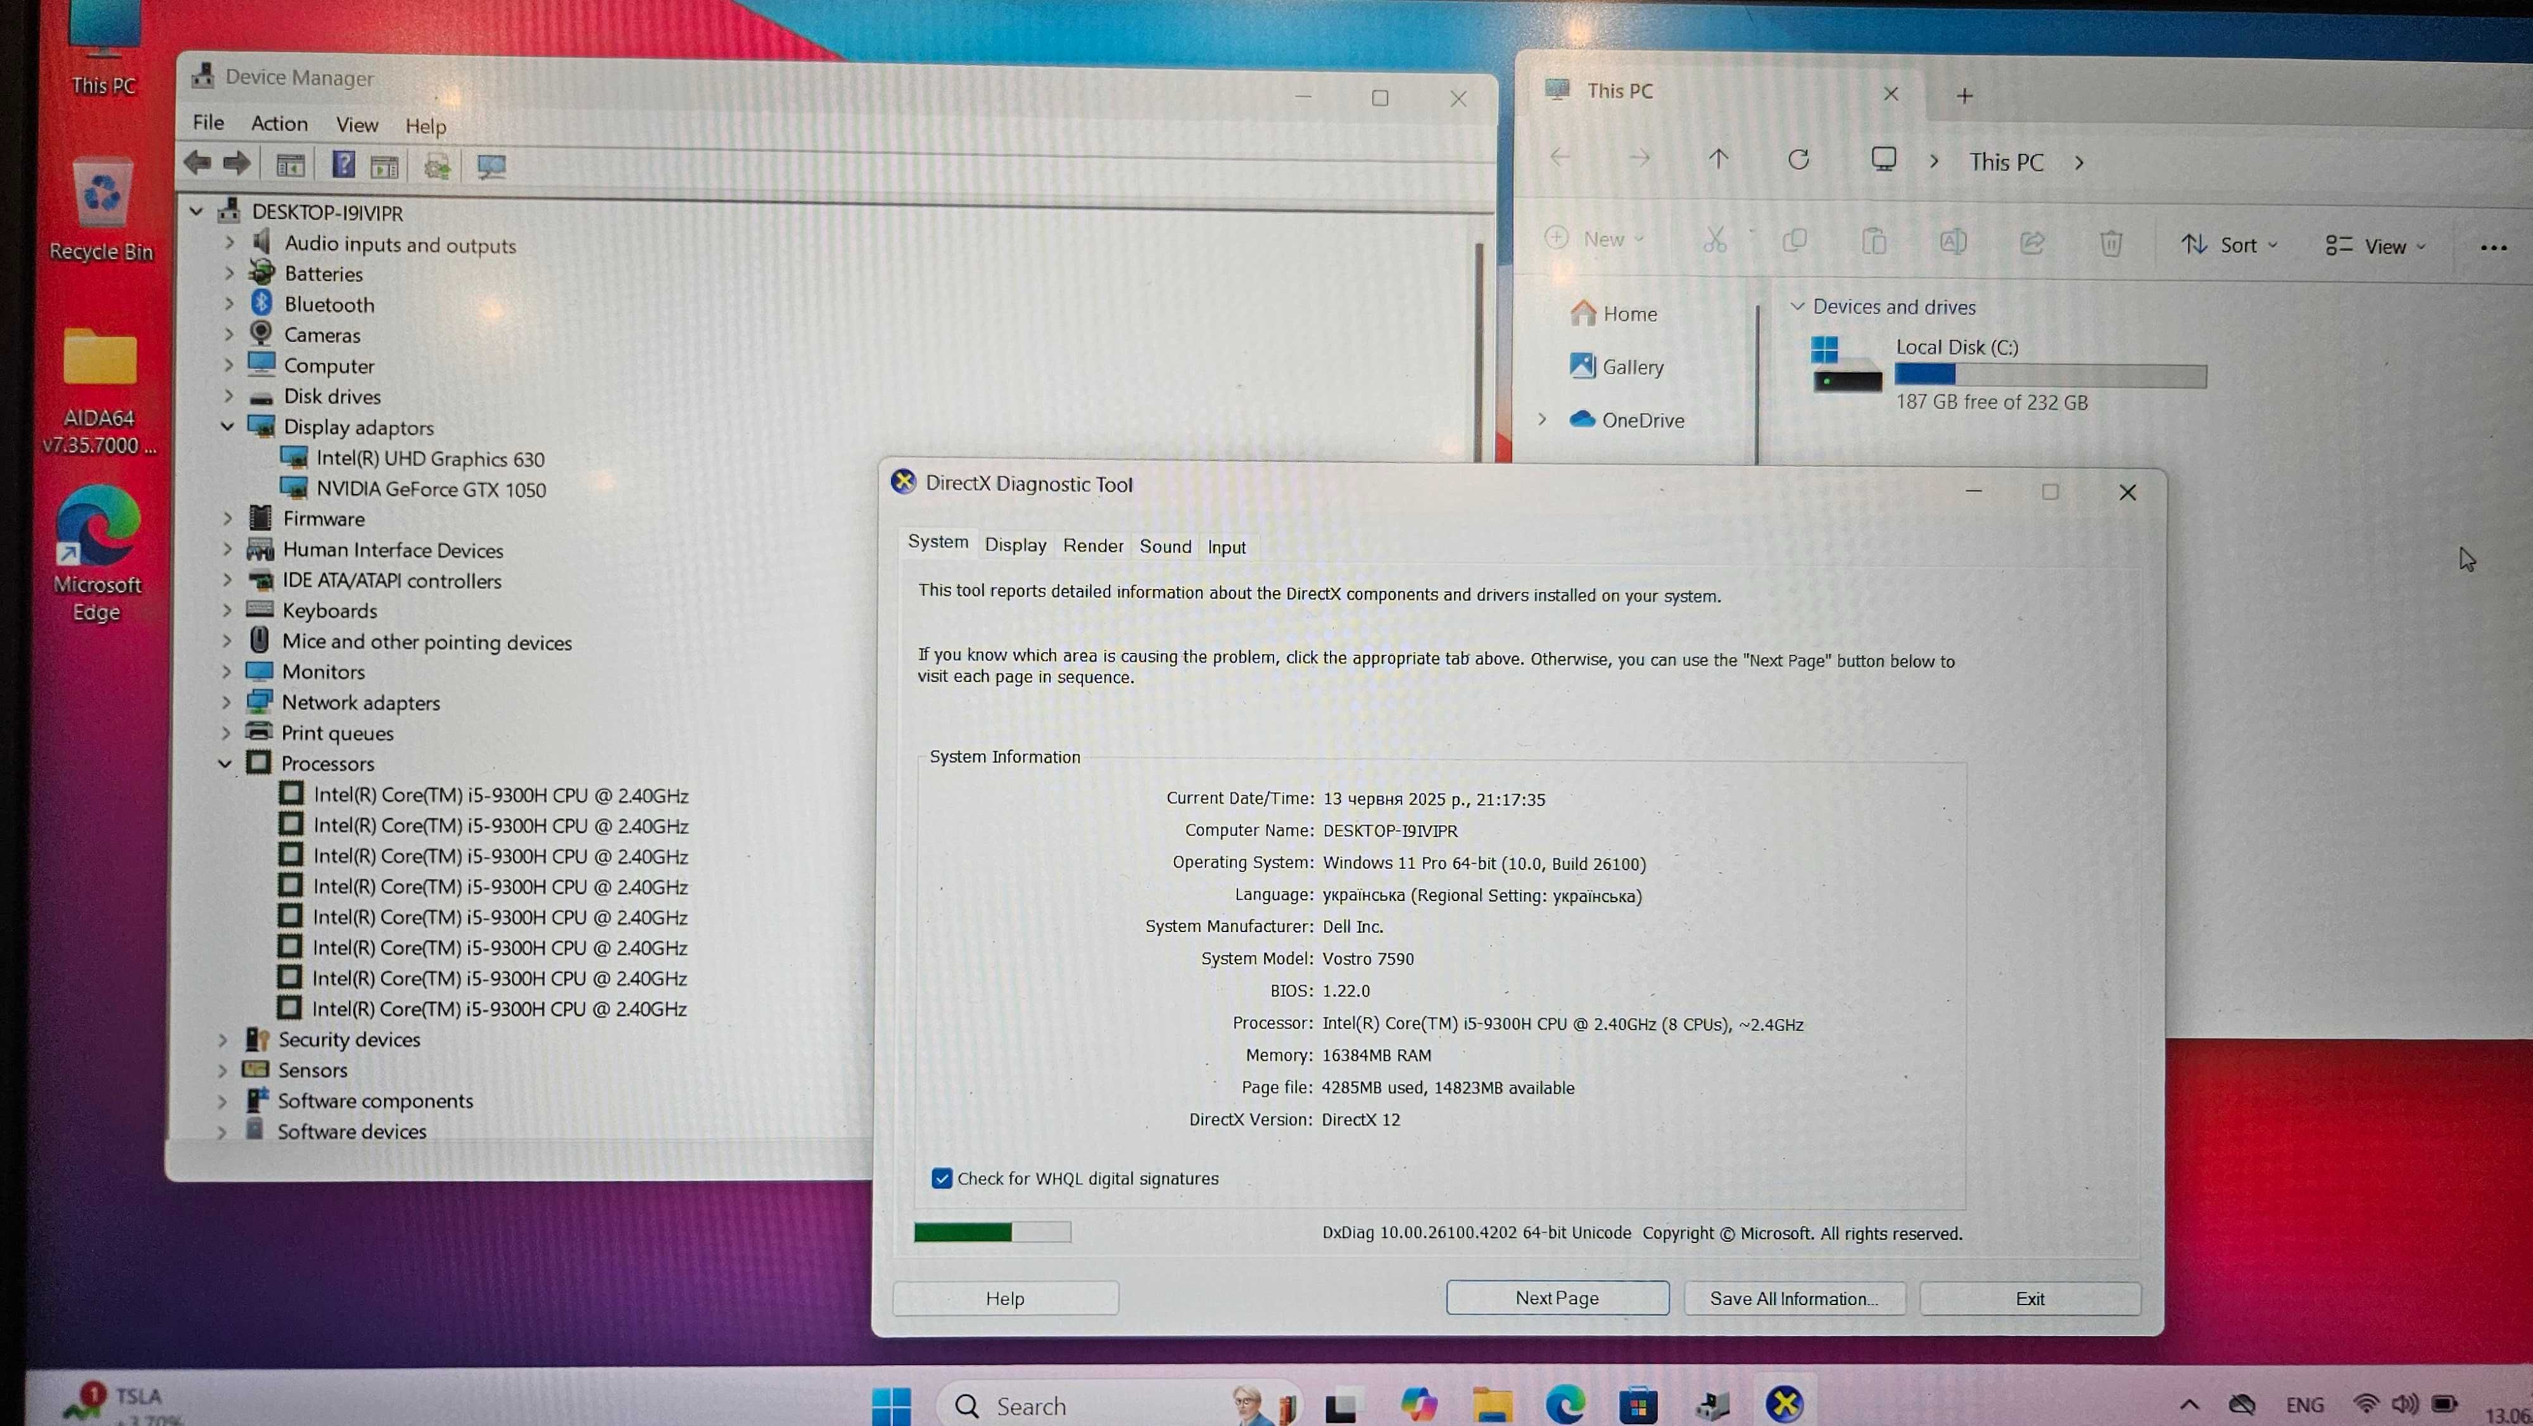Image resolution: width=2533 pixels, height=1426 pixels.
Task: Expand OneDrive in Explorer sidebar
Action: pos(1542,420)
